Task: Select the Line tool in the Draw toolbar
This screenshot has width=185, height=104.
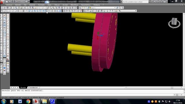Action: 1,15
